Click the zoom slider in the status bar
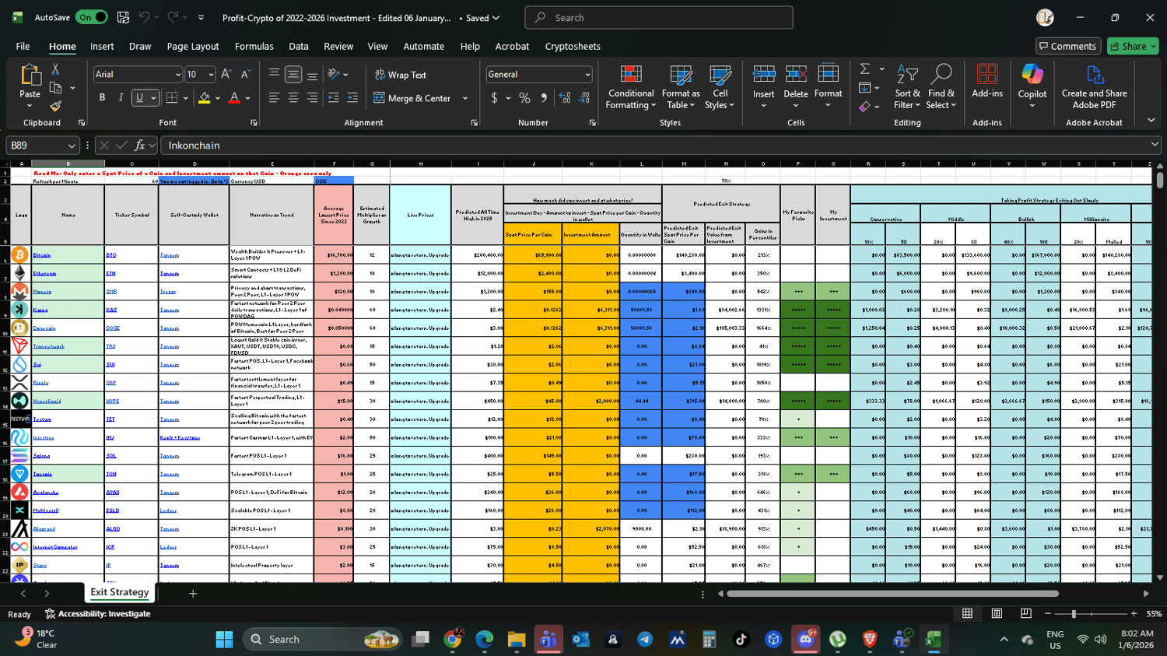 click(1074, 614)
